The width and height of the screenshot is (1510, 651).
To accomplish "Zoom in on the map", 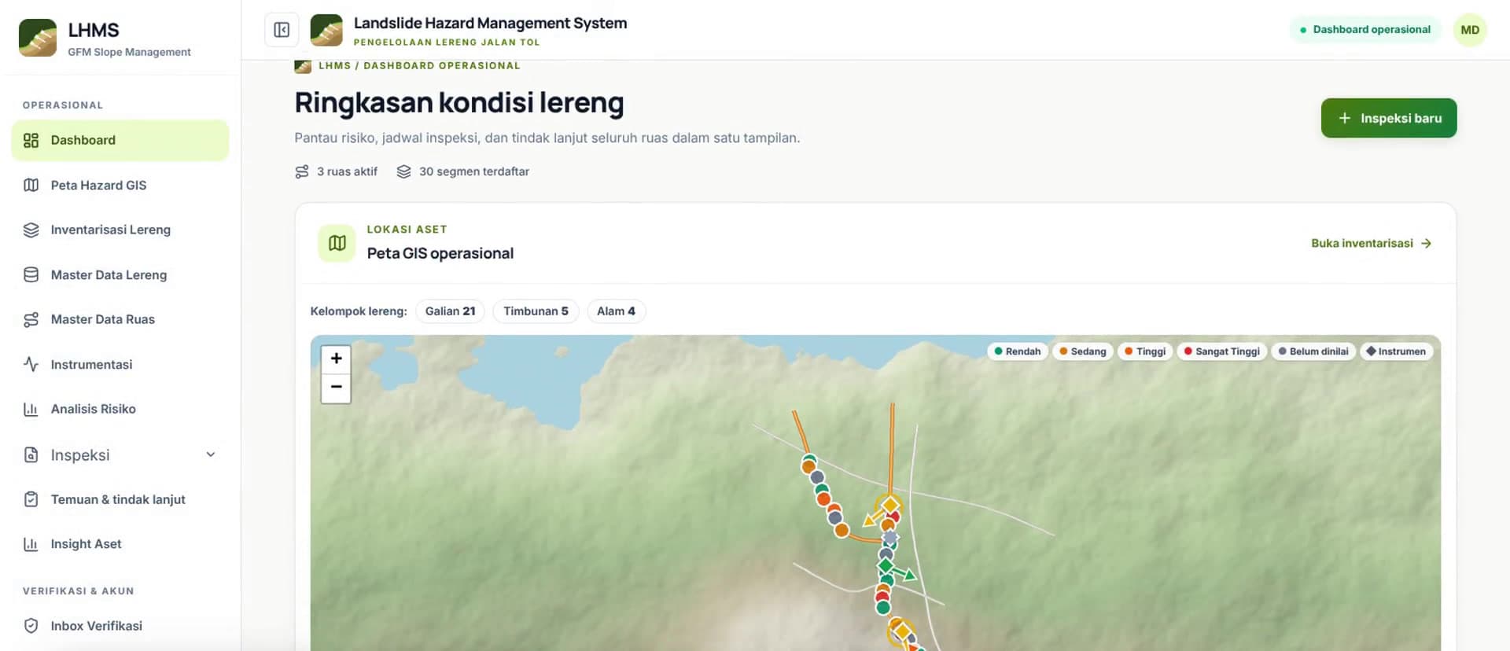I will tap(336, 359).
